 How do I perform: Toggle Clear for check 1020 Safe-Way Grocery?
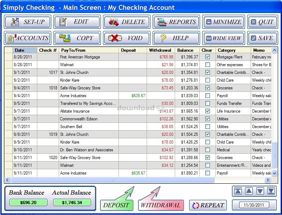tap(207, 157)
